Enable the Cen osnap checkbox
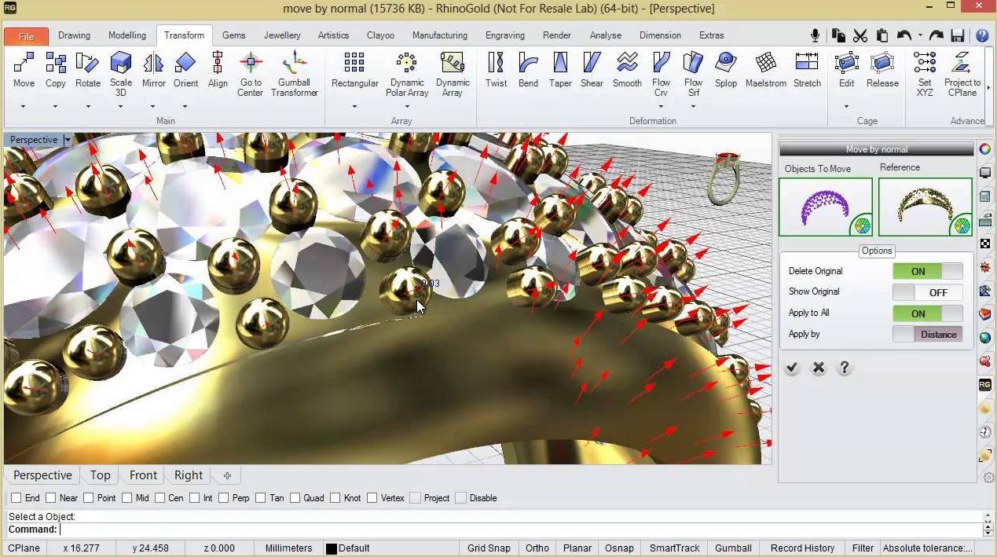The height and width of the screenshot is (557, 997). point(160,498)
